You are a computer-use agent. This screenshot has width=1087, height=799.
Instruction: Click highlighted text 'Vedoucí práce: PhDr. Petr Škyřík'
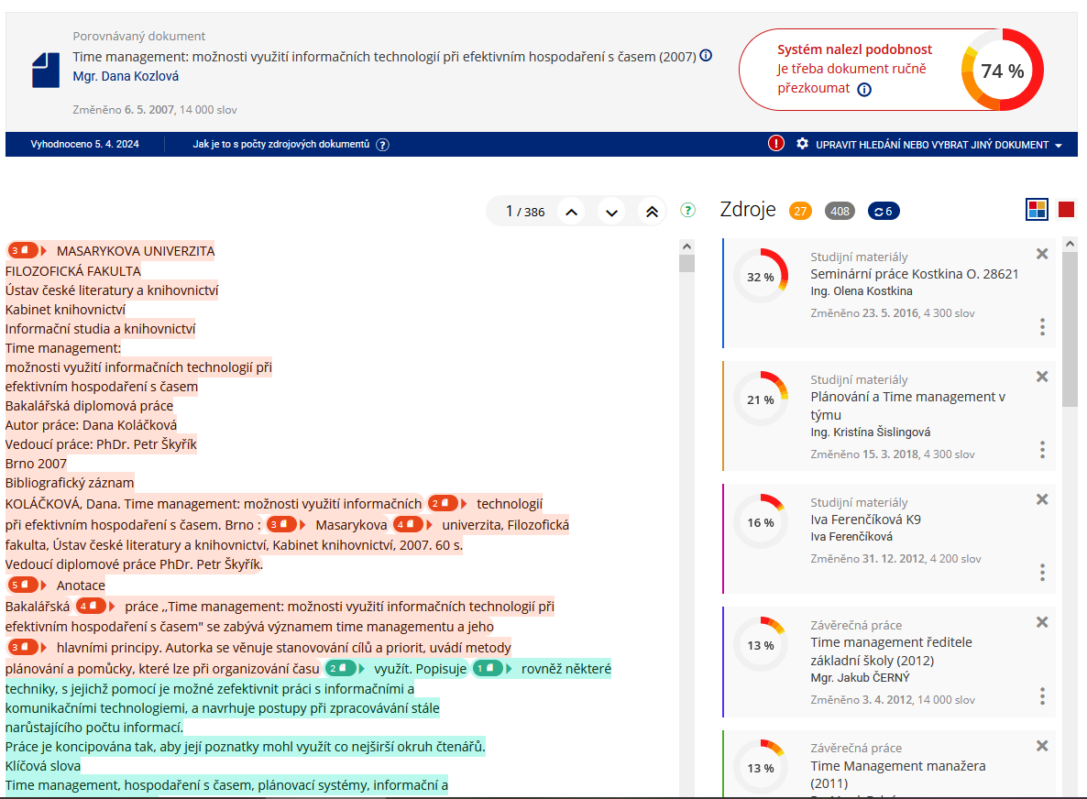tap(101, 444)
